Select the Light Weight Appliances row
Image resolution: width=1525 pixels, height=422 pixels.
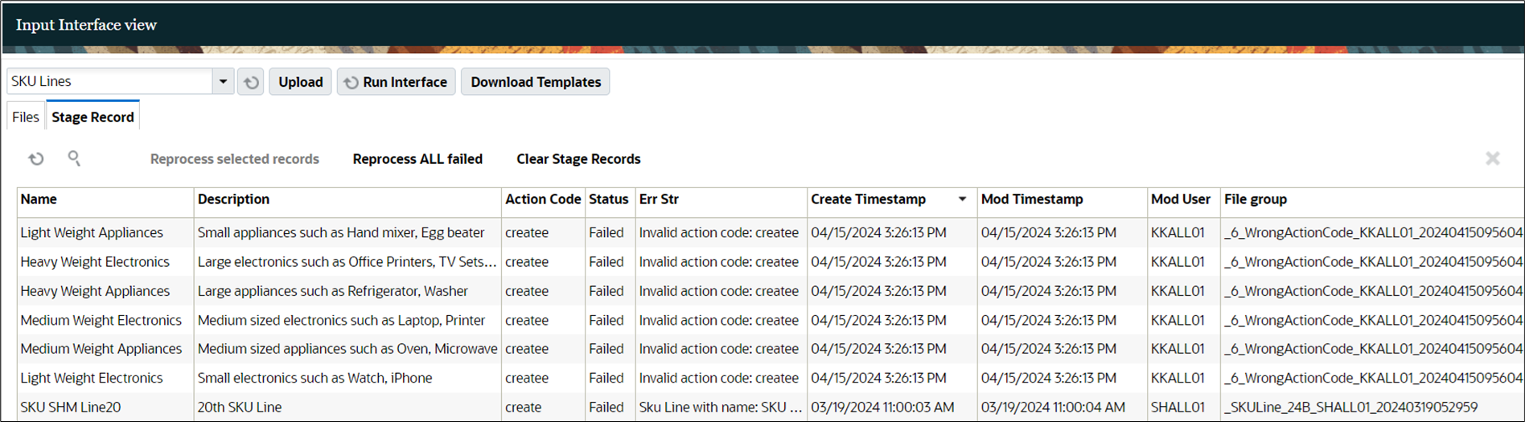[x=771, y=232]
